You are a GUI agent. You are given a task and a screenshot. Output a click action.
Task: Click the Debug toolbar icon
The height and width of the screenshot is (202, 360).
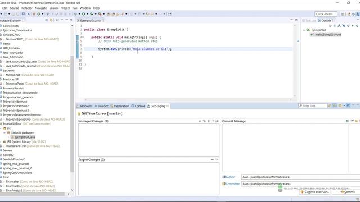pyautogui.click(x=75, y=14)
